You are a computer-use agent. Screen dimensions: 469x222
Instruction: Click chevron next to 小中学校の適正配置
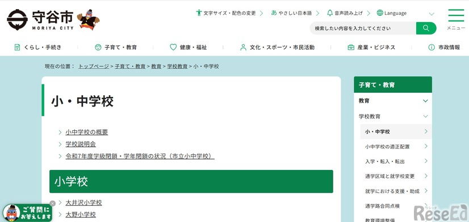point(426,146)
